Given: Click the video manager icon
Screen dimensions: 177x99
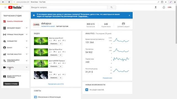Looking at the screenshot, I should pos(4,28).
